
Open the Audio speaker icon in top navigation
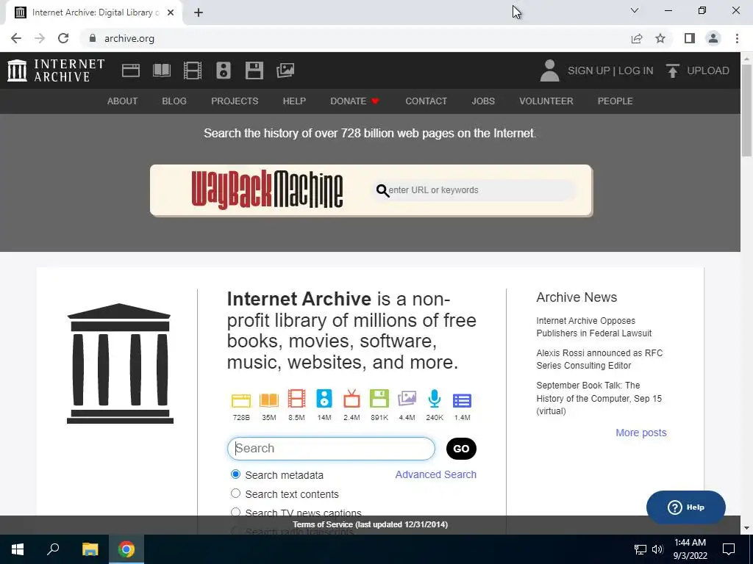[224, 70]
